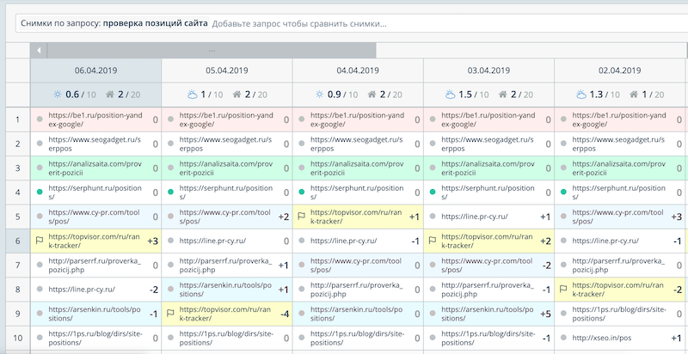Click the flag icon in 06.04.2019 row 6

coord(40,241)
